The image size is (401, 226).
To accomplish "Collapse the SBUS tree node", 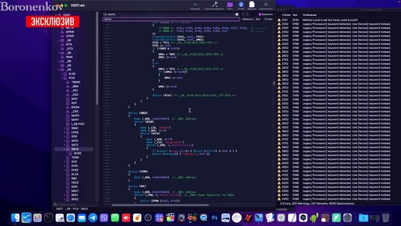I will (65, 149).
